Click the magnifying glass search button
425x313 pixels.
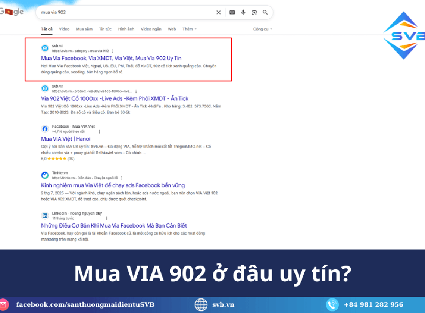coord(265,13)
